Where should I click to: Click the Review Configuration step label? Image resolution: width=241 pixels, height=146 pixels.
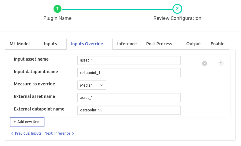click(177, 18)
